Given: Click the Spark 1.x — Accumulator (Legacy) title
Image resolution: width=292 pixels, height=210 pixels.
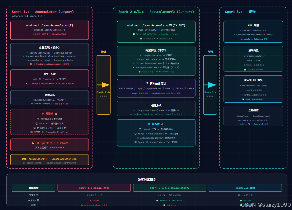Looking at the screenshot, I should tap(43, 12).
